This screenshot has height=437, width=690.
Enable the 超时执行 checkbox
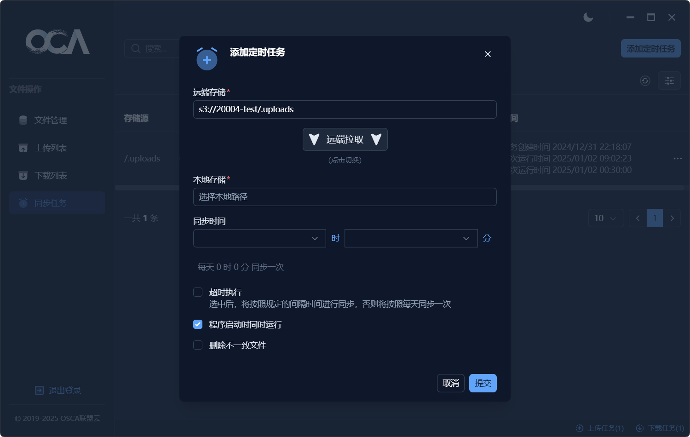pyautogui.click(x=198, y=293)
